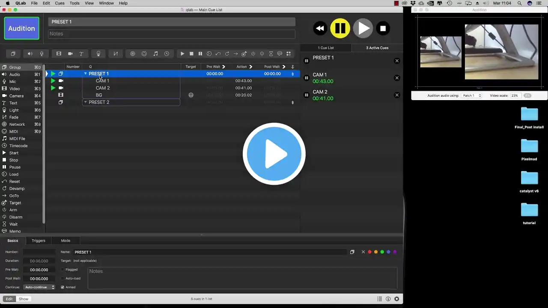Image resolution: width=548 pixels, height=308 pixels.
Task: Toggle the Action column arrow
Action: point(250,67)
